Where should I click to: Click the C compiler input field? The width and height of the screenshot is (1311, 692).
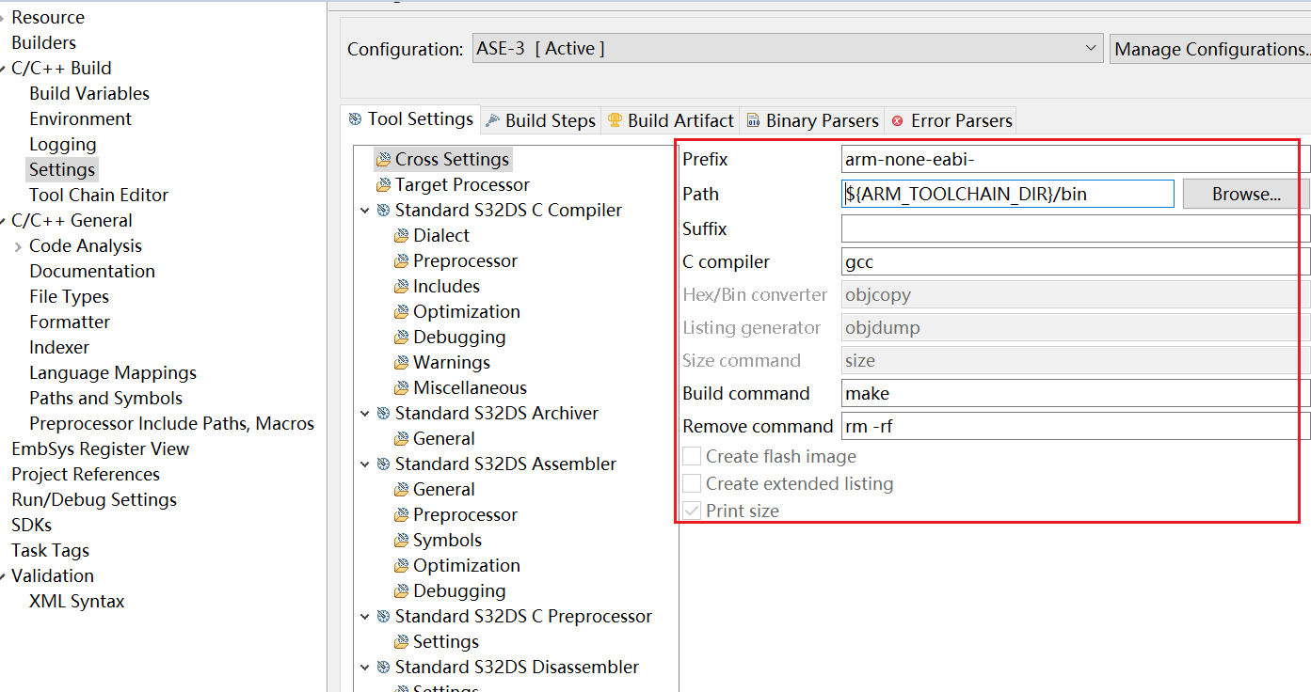pos(1076,261)
